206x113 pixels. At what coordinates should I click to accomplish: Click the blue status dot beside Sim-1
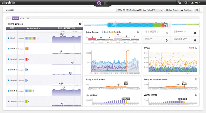9,38
